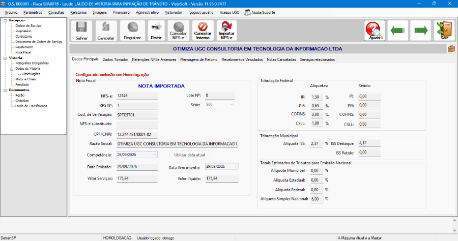Go back with the green left arrow
This screenshot has height=241, width=458.
click(397, 31)
